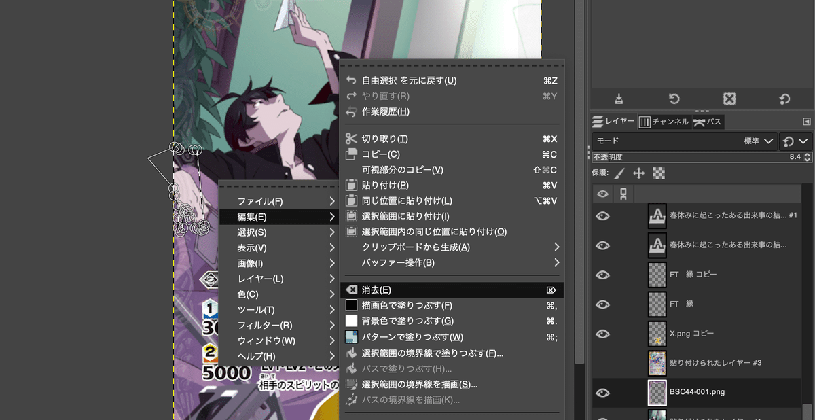815x420 pixels.
Task: Click the scissors icon for 切り取り(T)
Action: pos(351,139)
